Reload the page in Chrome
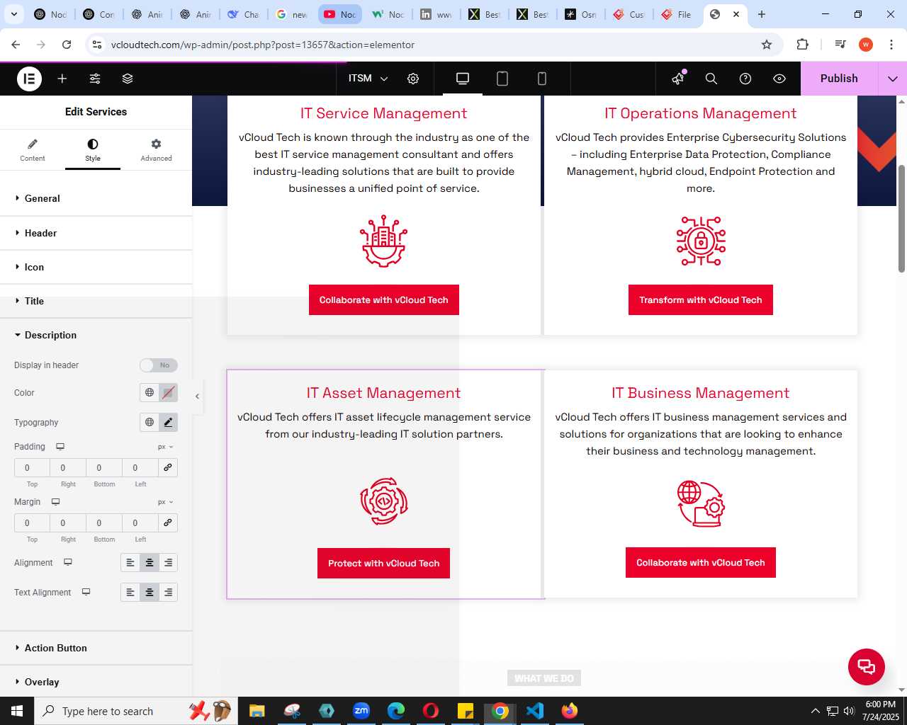Viewport: 907px width, 725px height. (x=67, y=45)
